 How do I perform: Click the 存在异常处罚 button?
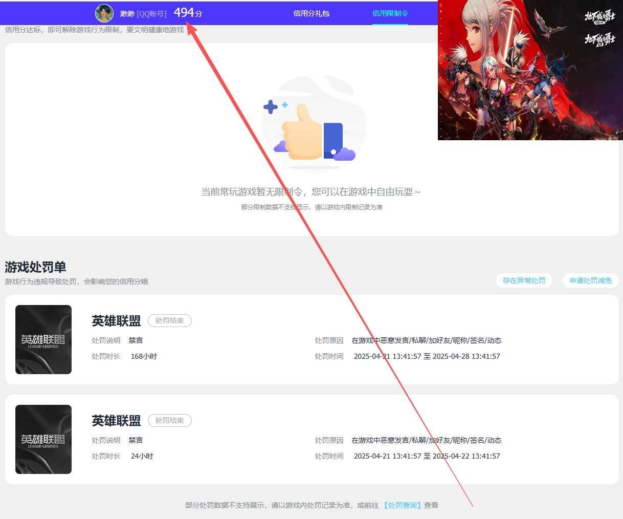point(524,280)
